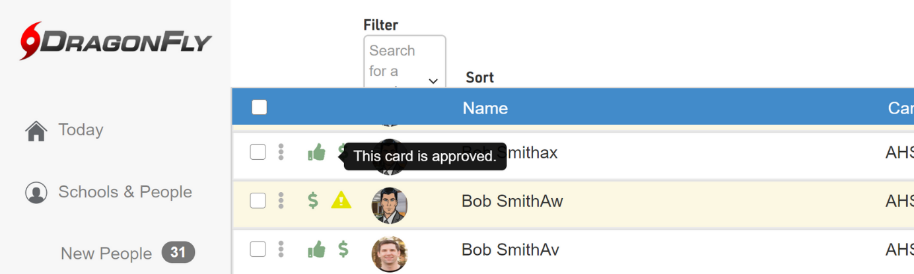Go to the Today page
Screen dimensions: 914x274
81,130
